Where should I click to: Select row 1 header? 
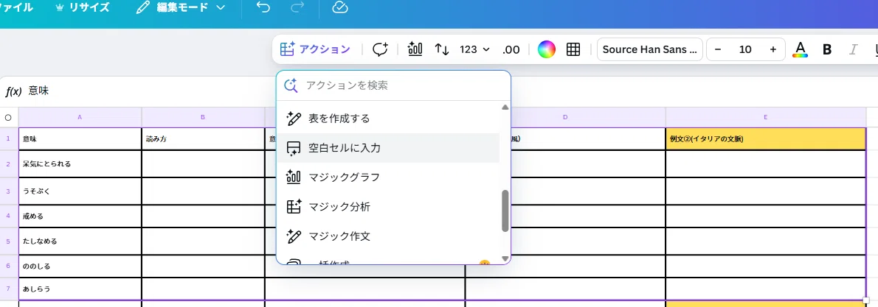click(8, 138)
